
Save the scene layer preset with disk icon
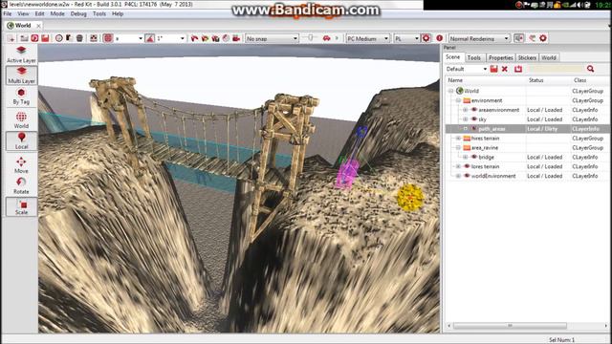[493, 69]
